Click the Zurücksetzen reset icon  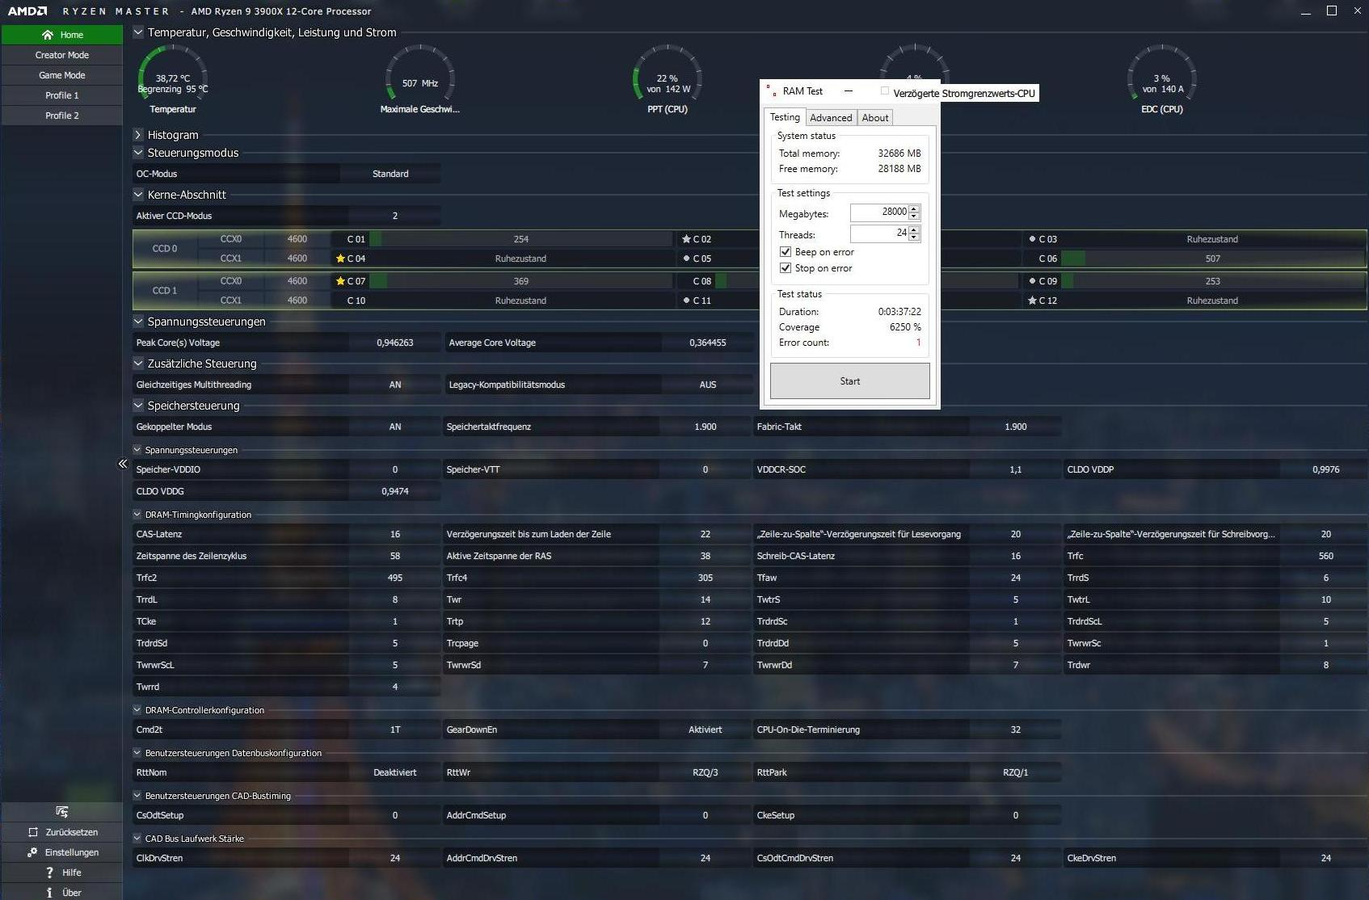tap(33, 832)
